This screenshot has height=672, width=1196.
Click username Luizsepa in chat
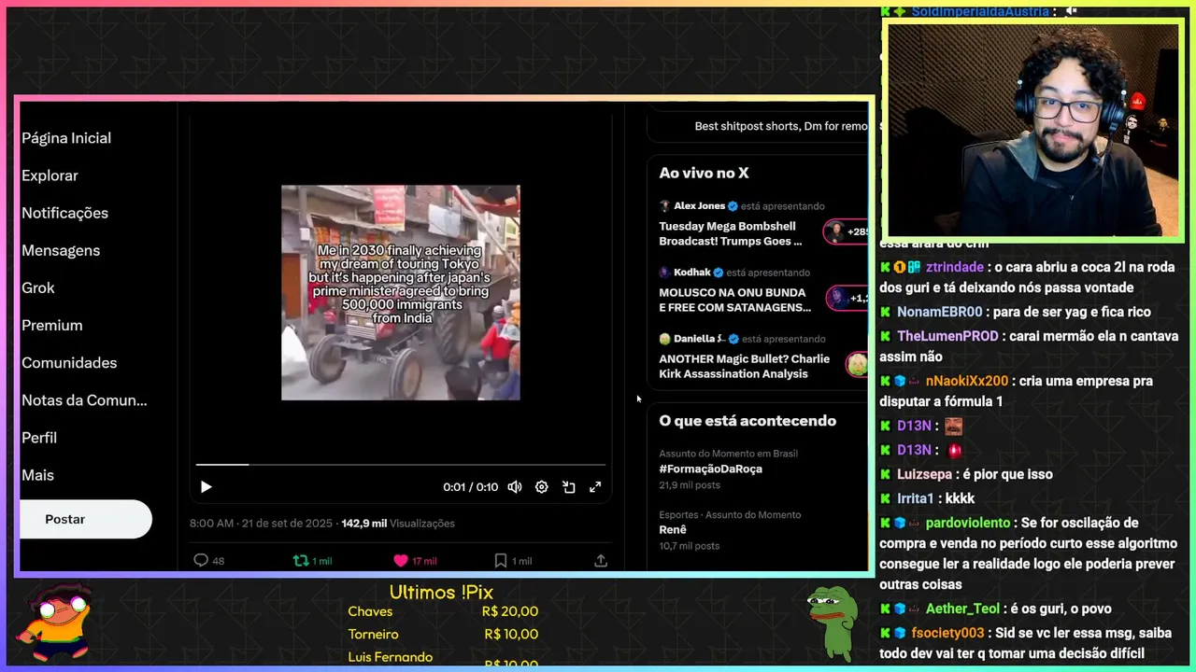click(x=924, y=474)
